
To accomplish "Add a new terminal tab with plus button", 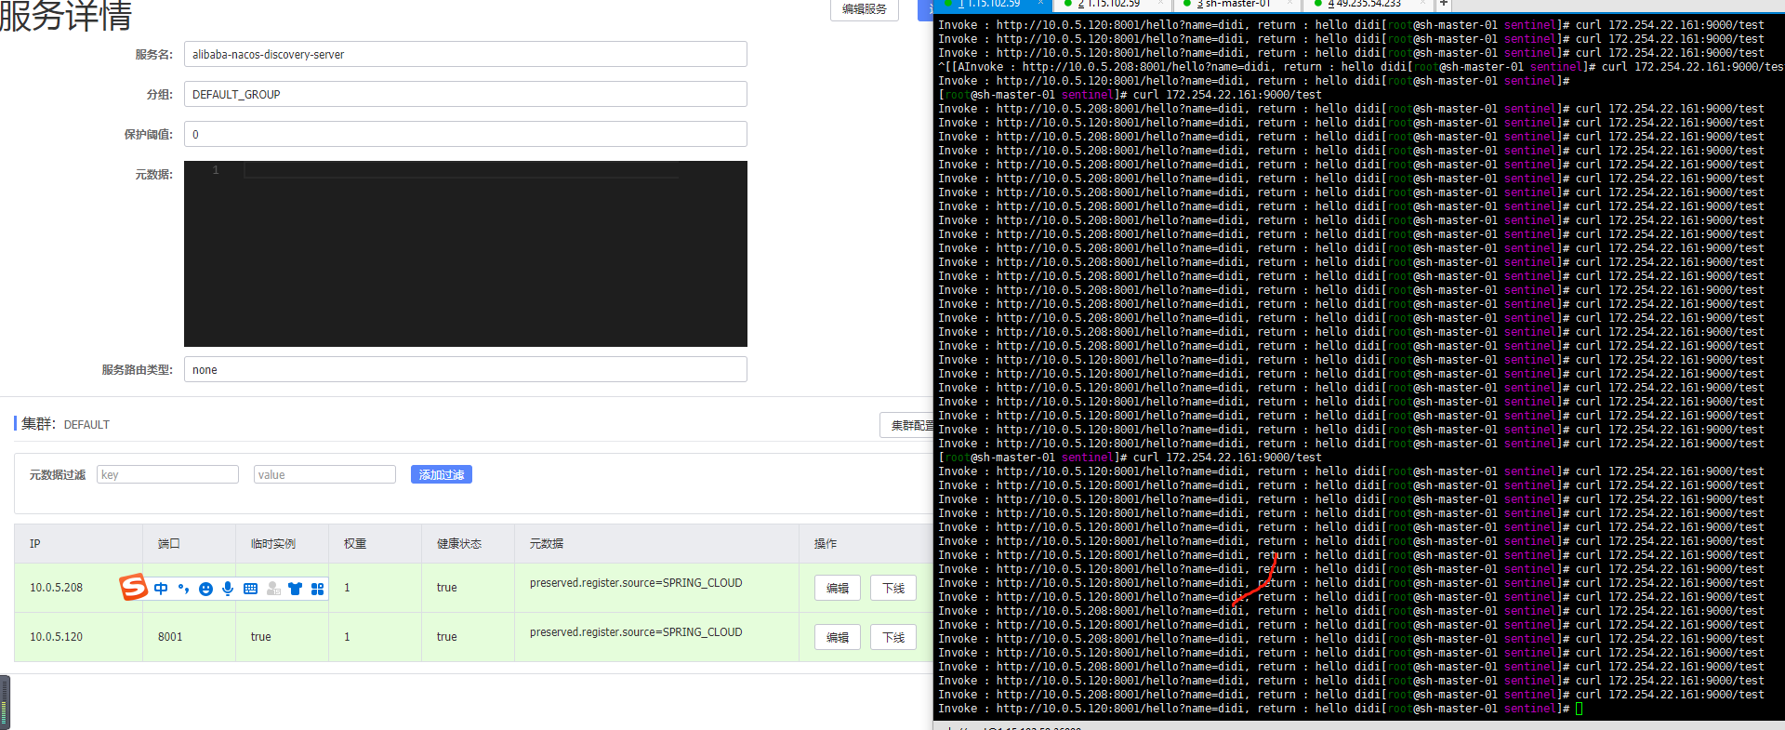I will click(1444, 4).
